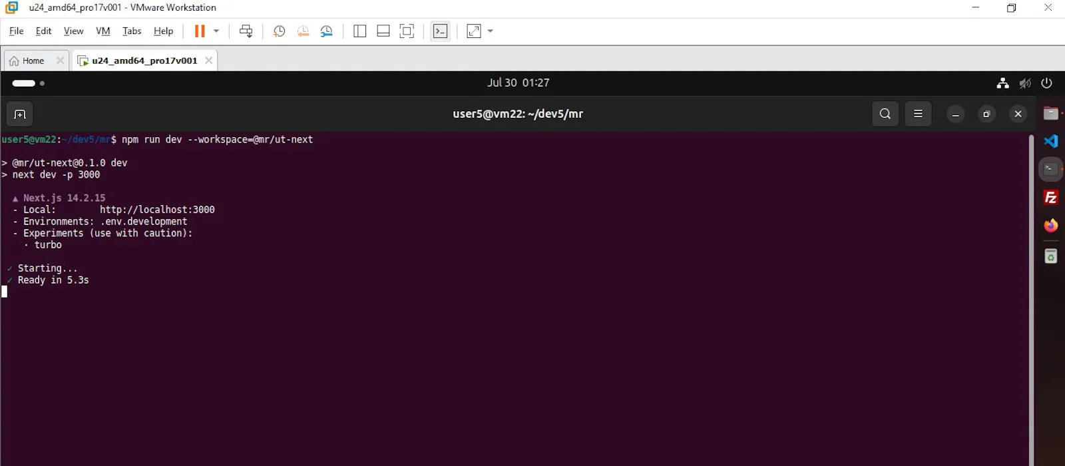Click the stretch guest display icon

(474, 31)
